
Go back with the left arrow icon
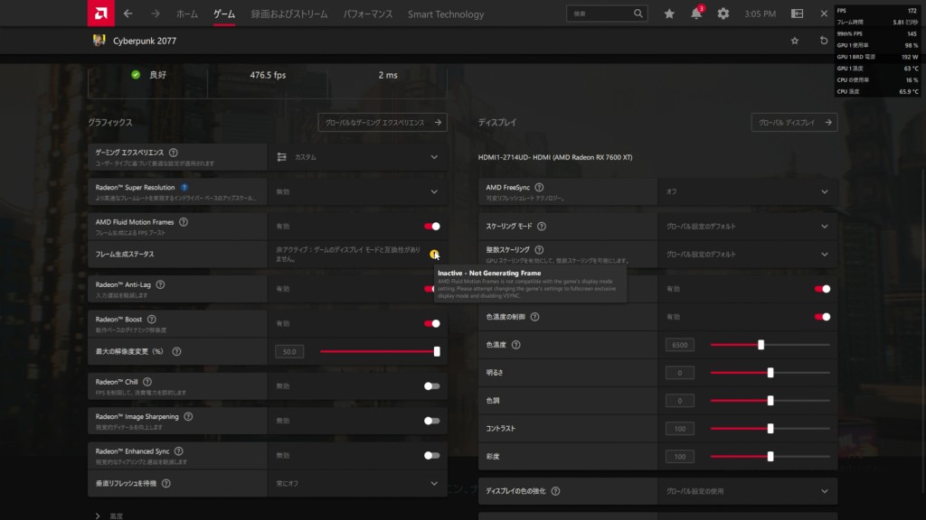pos(128,14)
